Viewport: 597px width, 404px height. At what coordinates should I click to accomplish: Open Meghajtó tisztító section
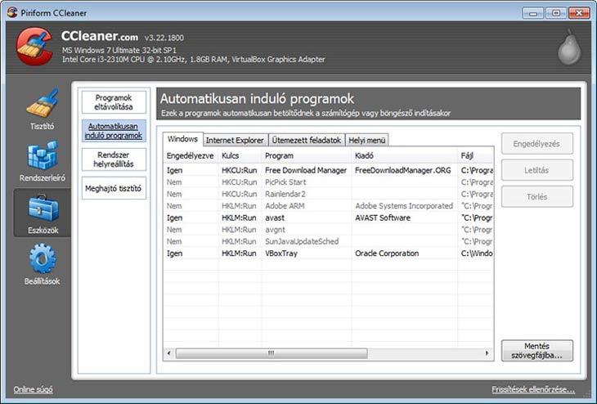[113, 189]
